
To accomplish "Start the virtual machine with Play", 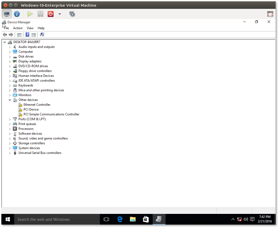I will (x=30, y=14).
